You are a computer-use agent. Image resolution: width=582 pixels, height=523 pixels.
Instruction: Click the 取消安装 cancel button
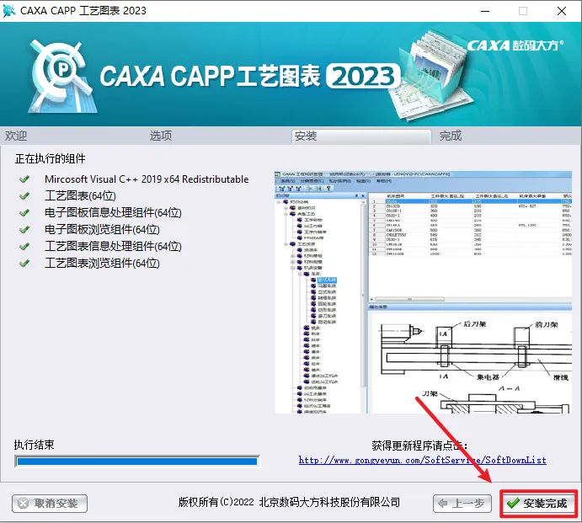click(50, 504)
